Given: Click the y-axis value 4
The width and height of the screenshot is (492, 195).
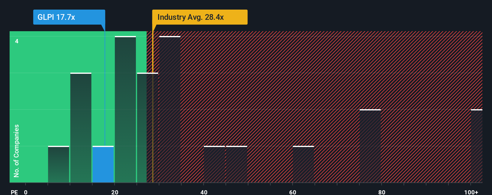Looking at the screenshot, I should (17, 41).
